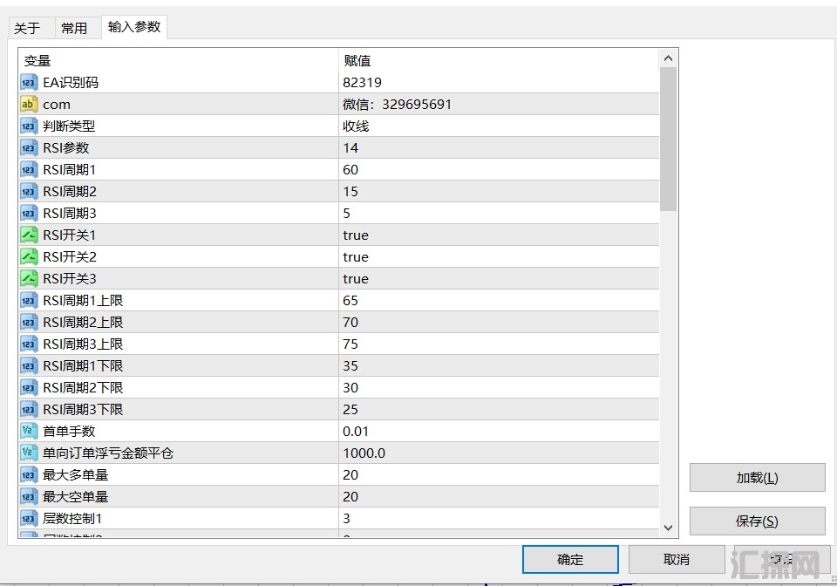837x586 pixels.
Task: Click the integer icon beside 最大多单量
Action: tap(29, 475)
